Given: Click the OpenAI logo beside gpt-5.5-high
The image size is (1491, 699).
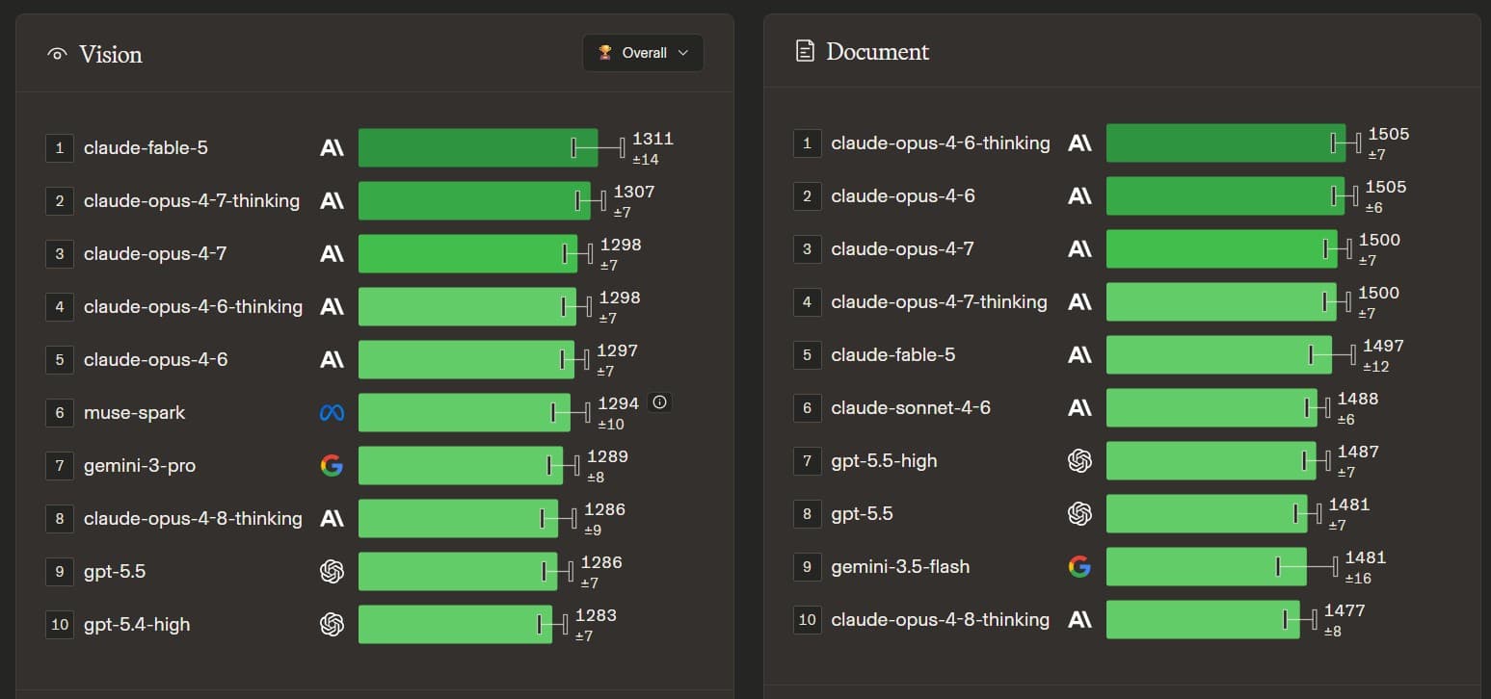Looking at the screenshot, I should click(x=1079, y=461).
